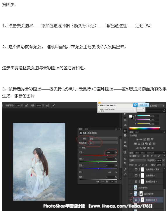Open the Info panel icon in dock
This screenshot has width=167, height=211.
click(x=125, y=135)
